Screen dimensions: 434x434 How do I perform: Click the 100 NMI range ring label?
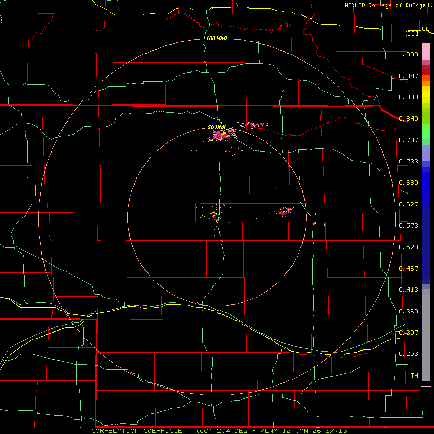pyautogui.click(x=217, y=38)
